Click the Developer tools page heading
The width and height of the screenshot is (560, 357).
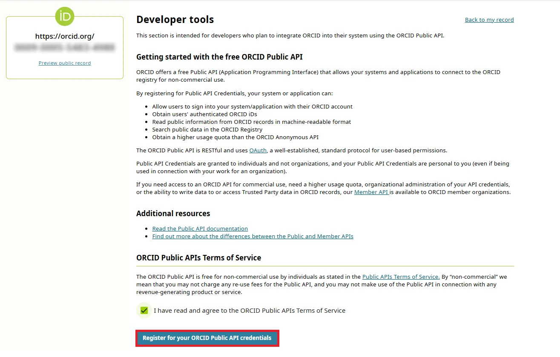175,19
